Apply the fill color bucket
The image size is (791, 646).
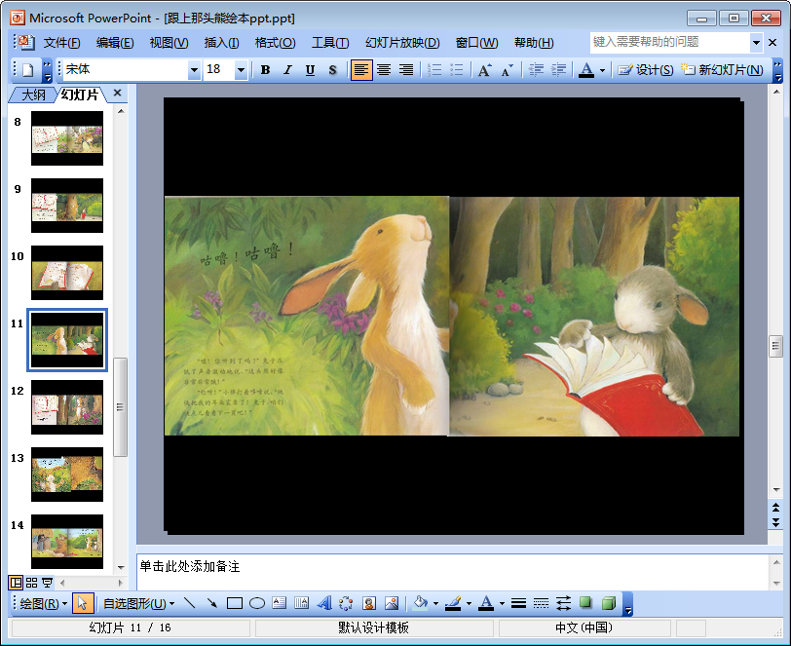point(420,603)
